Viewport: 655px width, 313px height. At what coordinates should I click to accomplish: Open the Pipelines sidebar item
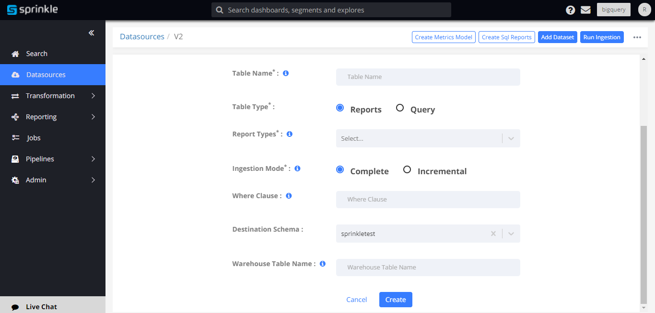point(40,159)
